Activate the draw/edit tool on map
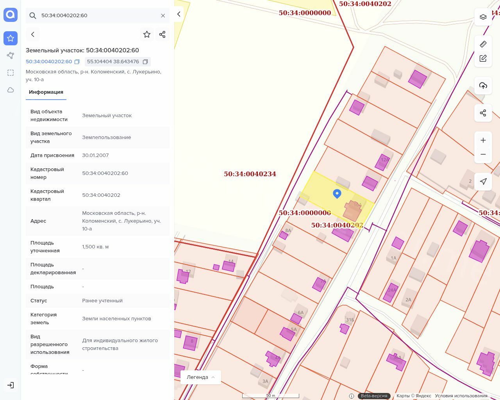 pos(483,59)
